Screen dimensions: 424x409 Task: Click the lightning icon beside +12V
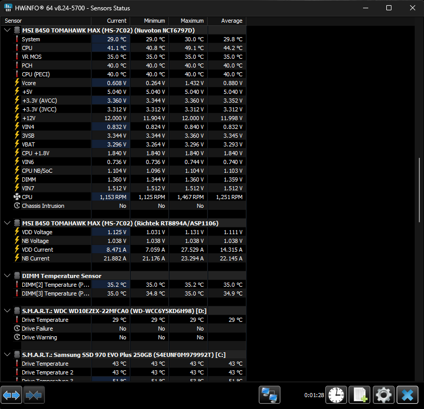pyautogui.click(x=17, y=118)
